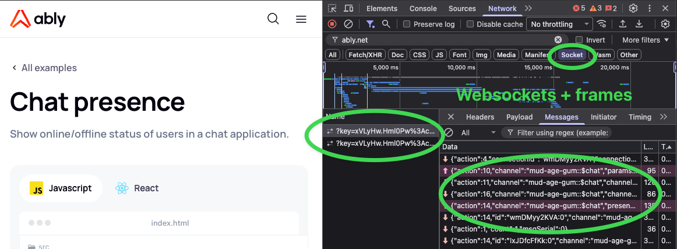Open Network panel settings gear
Viewport: 677px width, 249px height.
pos(665,24)
